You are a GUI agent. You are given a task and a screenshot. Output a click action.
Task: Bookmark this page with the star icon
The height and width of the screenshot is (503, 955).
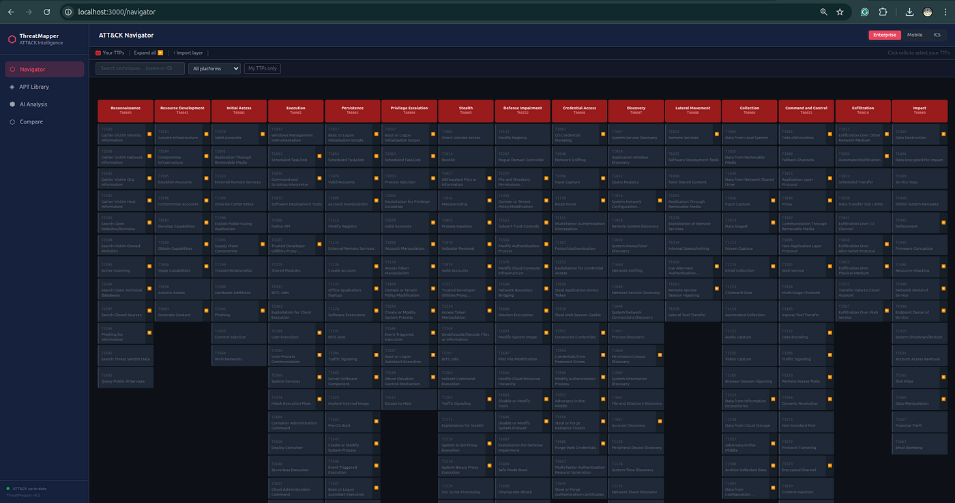[840, 12]
